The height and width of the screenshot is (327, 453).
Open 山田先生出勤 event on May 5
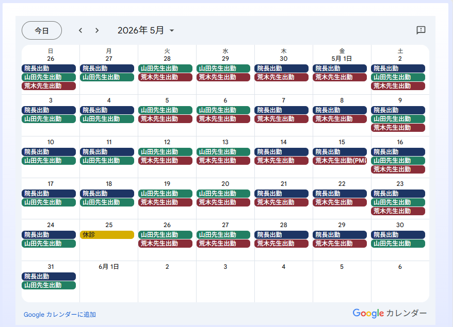[x=165, y=110]
